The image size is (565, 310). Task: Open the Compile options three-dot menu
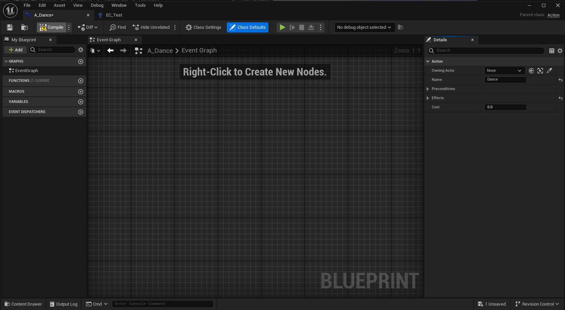click(x=69, y=27)
